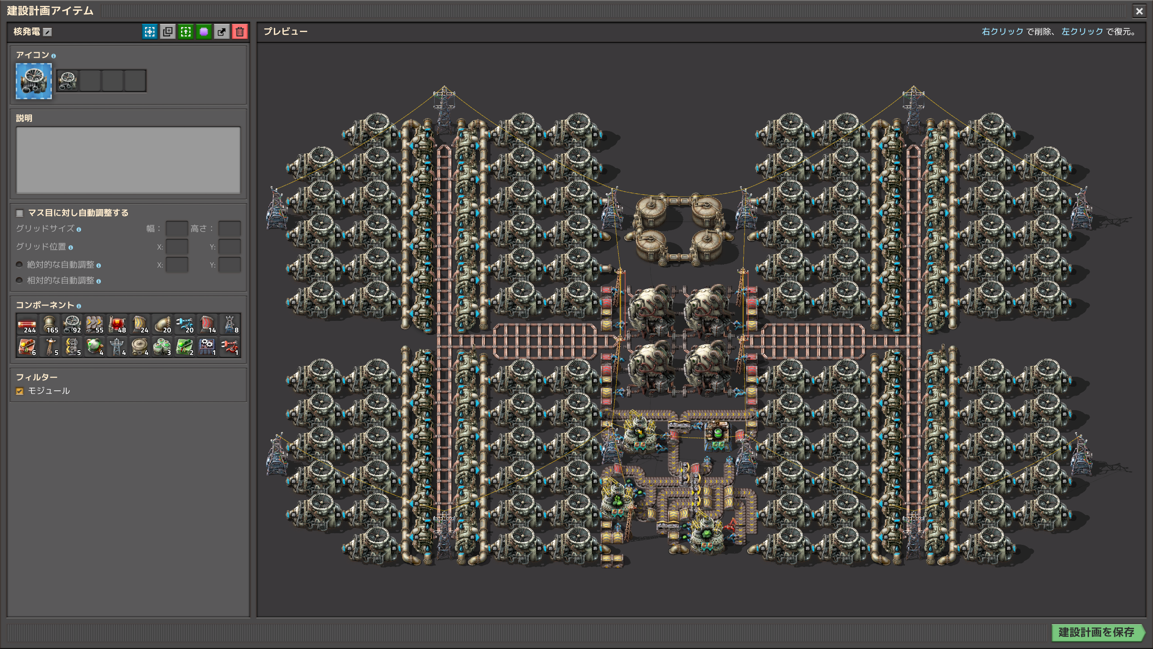The width and height of the screenshot is (1153, 649).
Task: Click the info icon next to グリッドサイズ
Action: click(x=79, y=229)
